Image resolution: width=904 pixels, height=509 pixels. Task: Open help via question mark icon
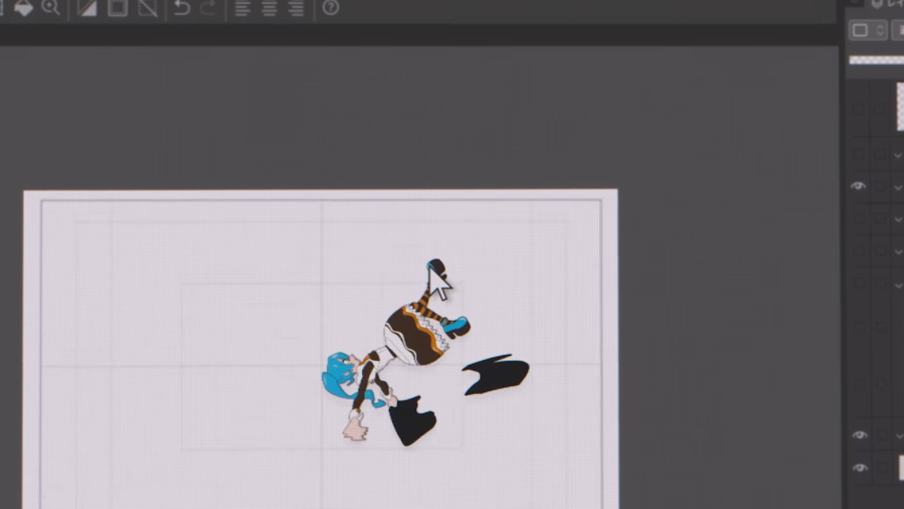tap(331, 8)
